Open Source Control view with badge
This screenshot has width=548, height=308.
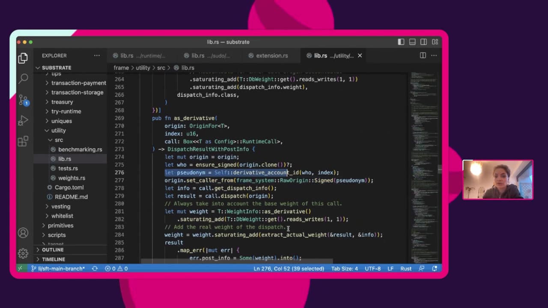23,100
